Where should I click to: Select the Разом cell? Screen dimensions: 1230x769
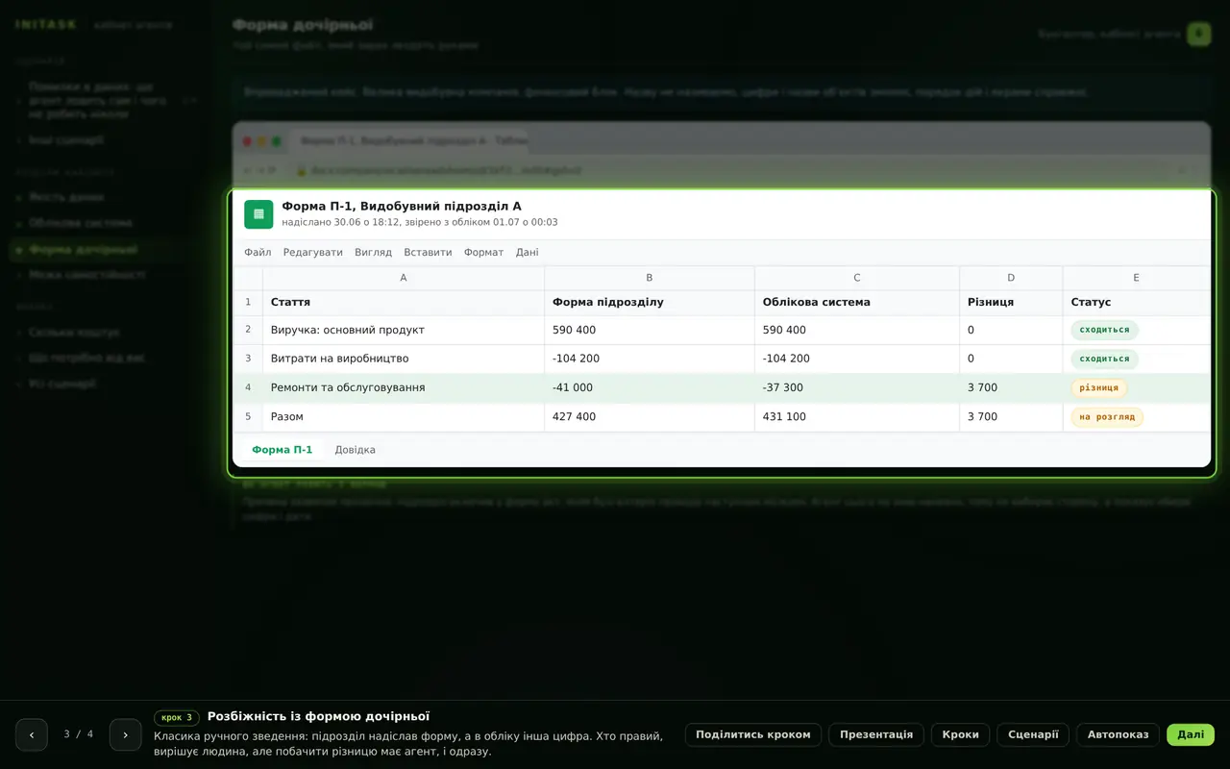coord(404,416)
